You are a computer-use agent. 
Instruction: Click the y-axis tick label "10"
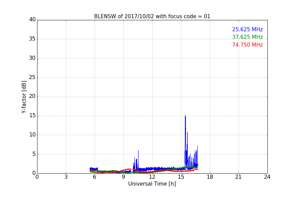(32, 135)
